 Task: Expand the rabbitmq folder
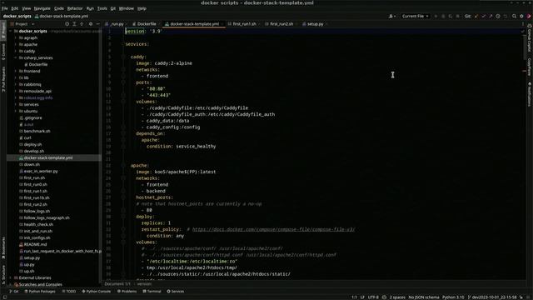click(x=16, y=85)
